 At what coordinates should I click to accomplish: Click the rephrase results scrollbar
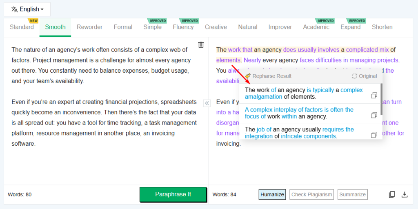[x=381, y=99]
